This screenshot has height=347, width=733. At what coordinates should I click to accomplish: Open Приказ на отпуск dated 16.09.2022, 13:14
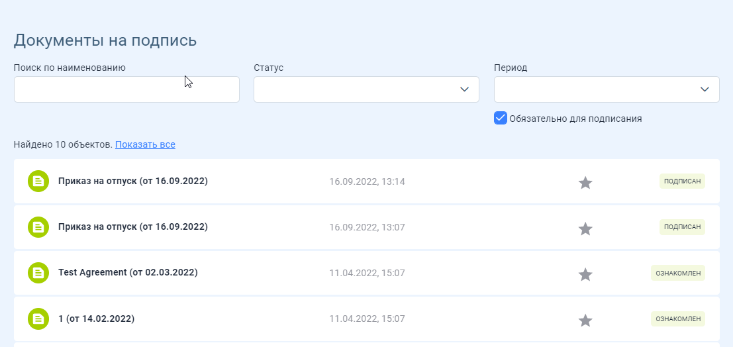coord(133,181)
